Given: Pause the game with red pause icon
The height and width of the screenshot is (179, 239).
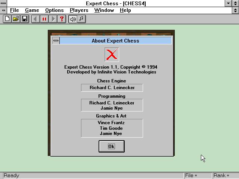Looking at the screenshot, I should pos(44,19).
